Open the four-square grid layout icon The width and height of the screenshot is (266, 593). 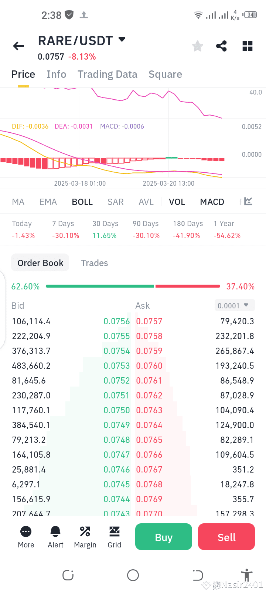(248, 46)
